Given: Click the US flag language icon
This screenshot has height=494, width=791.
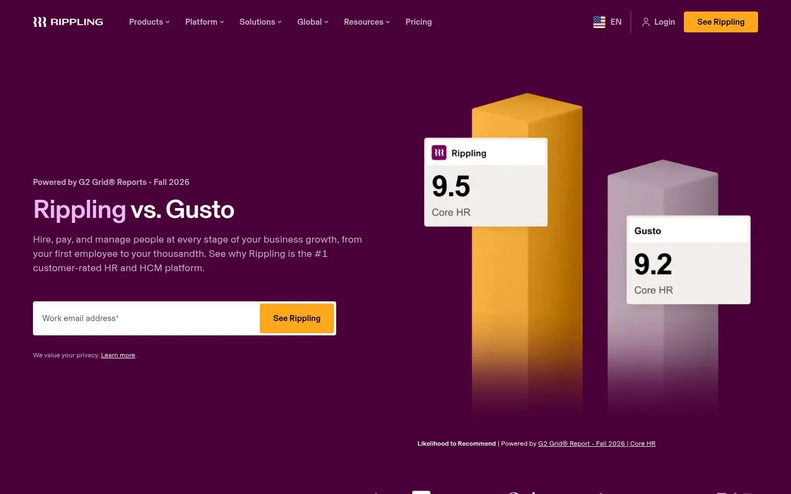Looking at the screenshot, I should point(599,22).
